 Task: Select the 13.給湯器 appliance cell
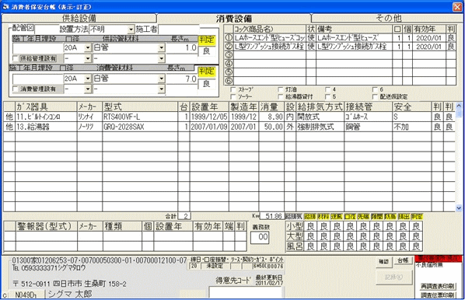pyautogui.click(x=46, y=127)
